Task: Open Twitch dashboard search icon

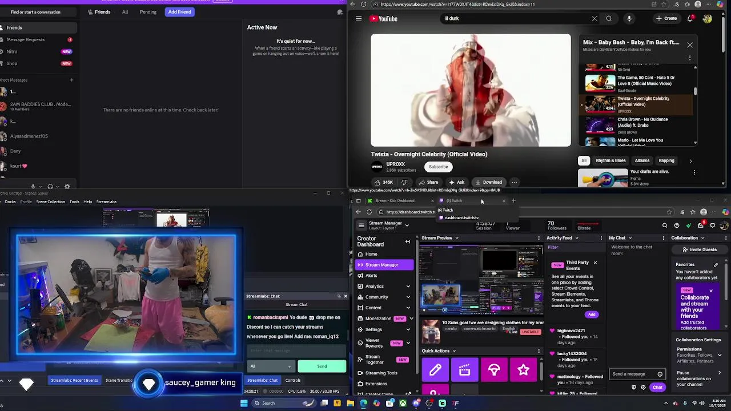Action: click(x=665, y=225)
